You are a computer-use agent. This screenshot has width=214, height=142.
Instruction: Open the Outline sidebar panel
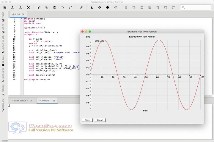pos(3,28)
